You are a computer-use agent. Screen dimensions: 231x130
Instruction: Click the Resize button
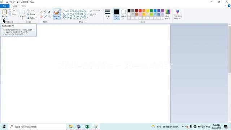[x=31, y=14]
